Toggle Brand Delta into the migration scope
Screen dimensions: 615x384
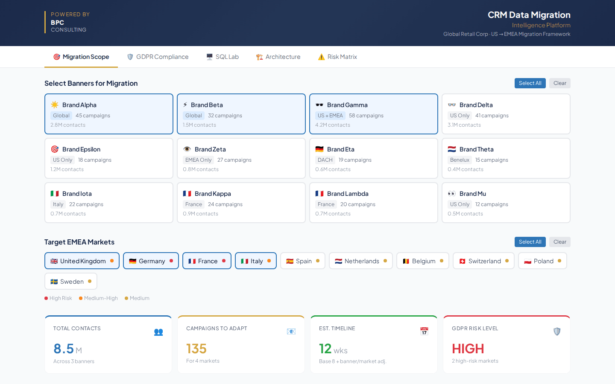[506, 114]
